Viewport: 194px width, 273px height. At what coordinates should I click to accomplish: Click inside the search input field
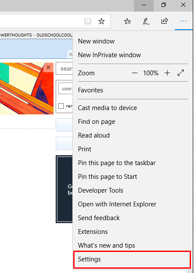[64, 69]
